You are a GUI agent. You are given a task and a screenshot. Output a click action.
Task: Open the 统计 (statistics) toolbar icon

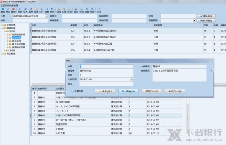point(36,10)
